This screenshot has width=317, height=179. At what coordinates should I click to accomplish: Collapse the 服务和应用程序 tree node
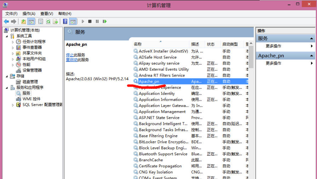[7, 88]
